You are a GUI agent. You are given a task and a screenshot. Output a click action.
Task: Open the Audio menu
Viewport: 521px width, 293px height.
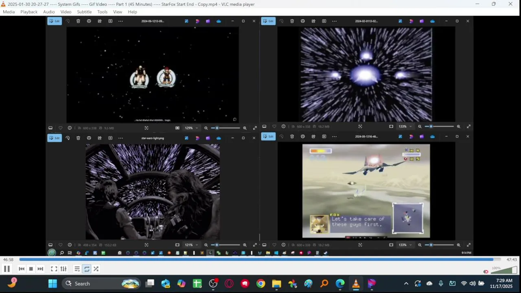49,12
